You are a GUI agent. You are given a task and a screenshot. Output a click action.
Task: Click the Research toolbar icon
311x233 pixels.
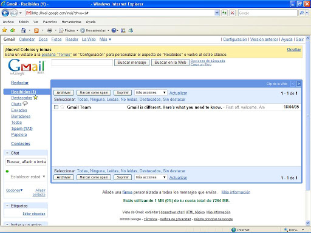click(123, 30)
